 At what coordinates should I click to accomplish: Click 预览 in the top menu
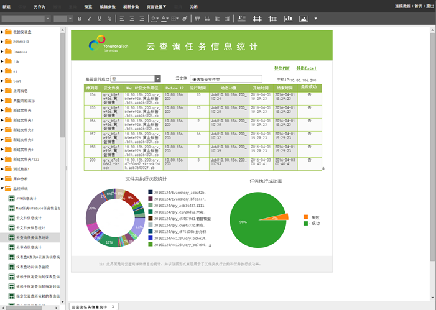click(x=88, y=7)
